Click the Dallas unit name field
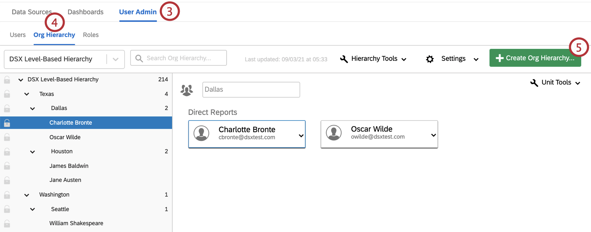The height and width of the screenshot is (232, 591). tap(251, 90)
